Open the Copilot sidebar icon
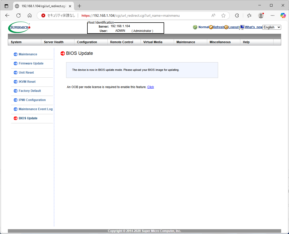Image resolution: width=289 pixels, height=234 pixels. tap(283, 15)
